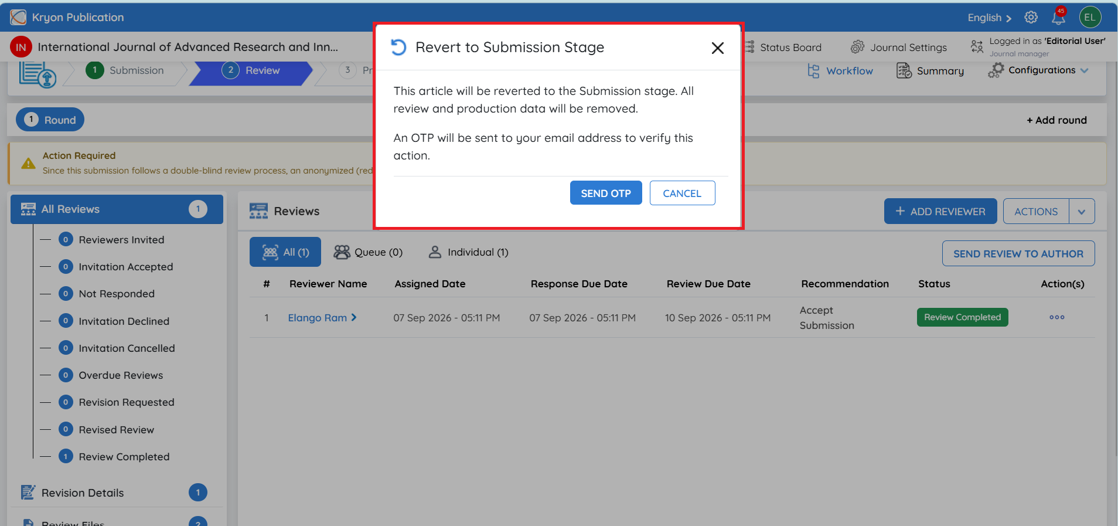
Task: Click the ACTIONS button
Action: pyautogui.click(x=1036, y=212)
